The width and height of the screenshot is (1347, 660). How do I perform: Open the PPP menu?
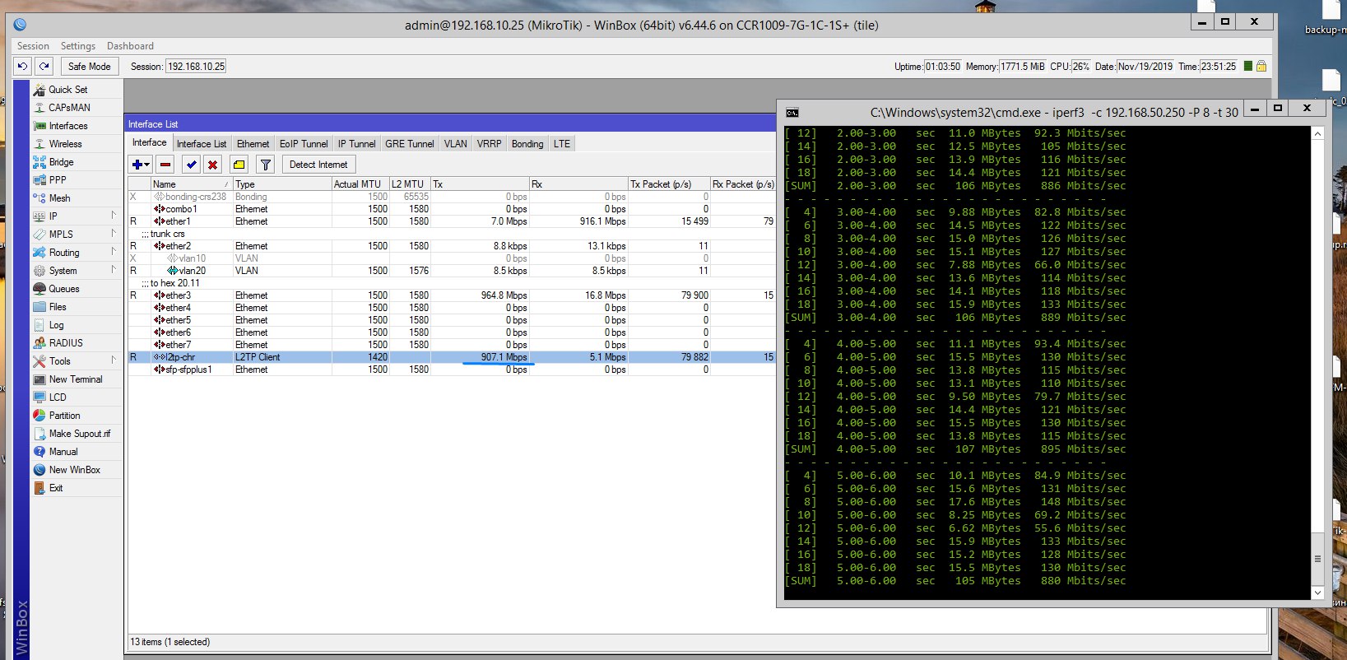58,179
